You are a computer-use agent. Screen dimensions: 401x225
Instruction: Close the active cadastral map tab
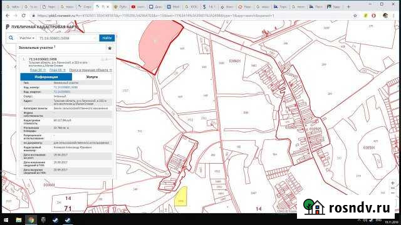pos(108,7)
